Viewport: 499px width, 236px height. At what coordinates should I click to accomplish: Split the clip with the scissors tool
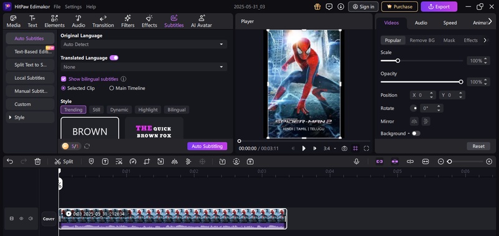[64, 162]
